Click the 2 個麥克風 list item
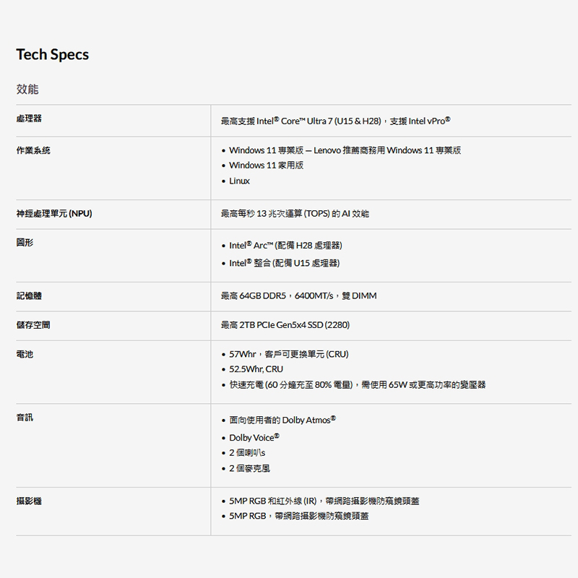This screenshot has width=578, height=578. click(x=249, y=468)
